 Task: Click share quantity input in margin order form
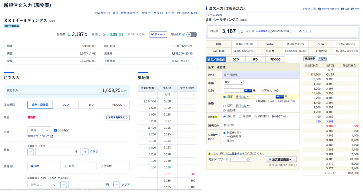(234, 91)
